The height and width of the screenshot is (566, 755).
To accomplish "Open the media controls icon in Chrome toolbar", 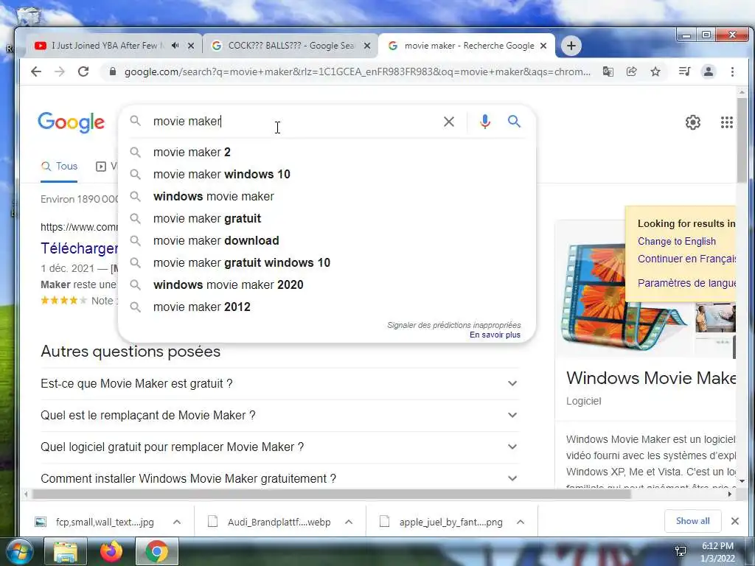I will 684,71.
